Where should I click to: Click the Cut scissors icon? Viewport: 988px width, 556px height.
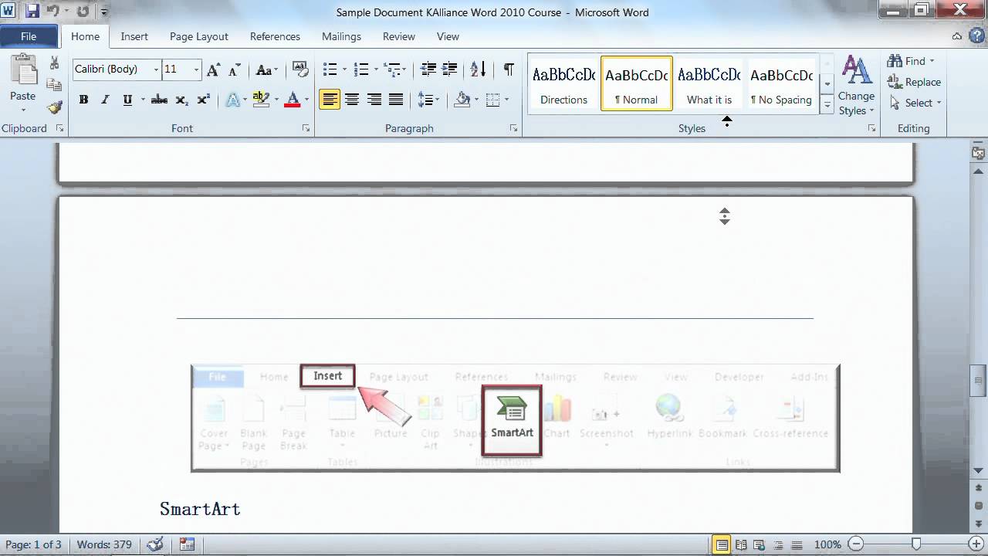(54, 63)
